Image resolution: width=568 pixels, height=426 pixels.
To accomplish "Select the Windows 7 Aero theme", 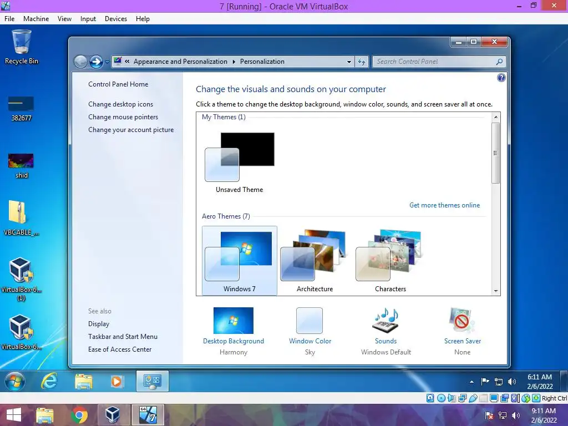I will pos(240,261).
